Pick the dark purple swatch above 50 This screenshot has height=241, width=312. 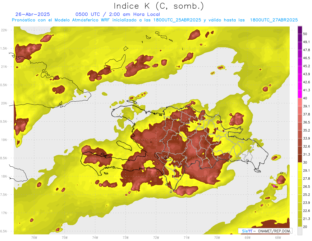(x=300, y=30)
